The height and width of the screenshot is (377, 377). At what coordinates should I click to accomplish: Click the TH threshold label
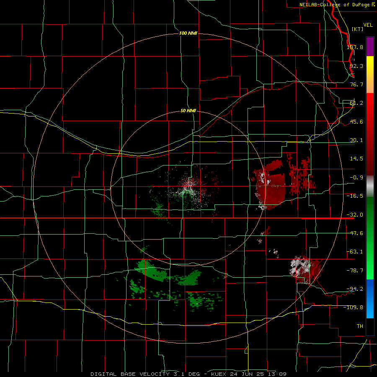(360, 326)
